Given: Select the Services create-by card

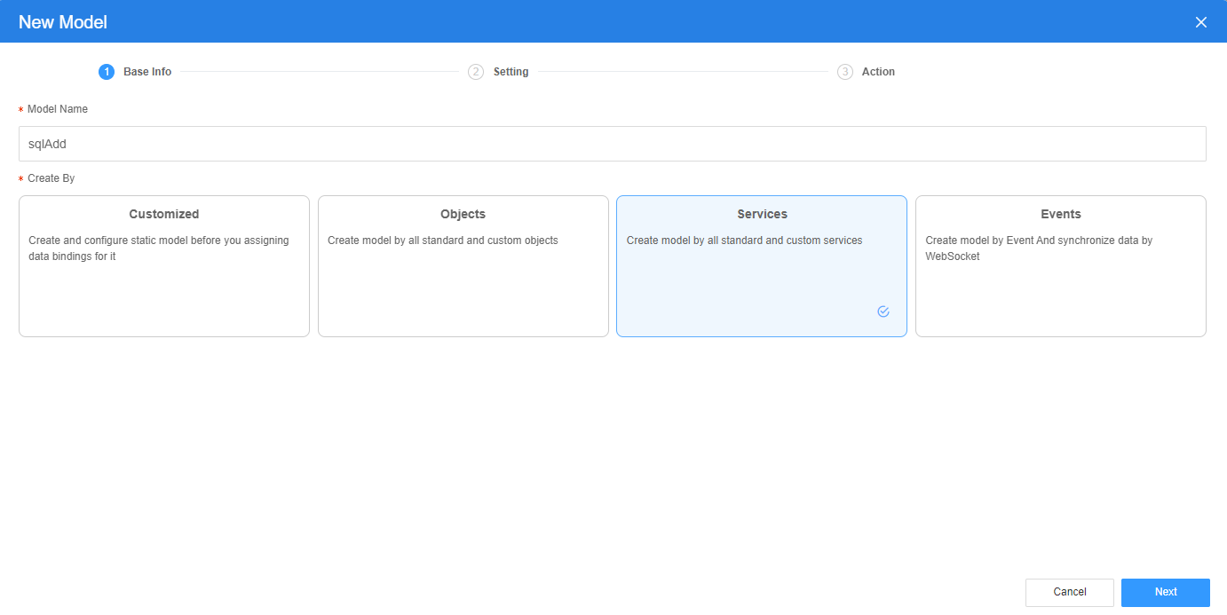Looking at the screenshot, I should (762, 266).
